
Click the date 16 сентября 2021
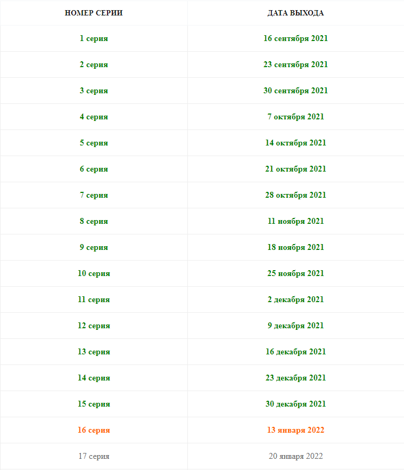(x=295, y=38)
